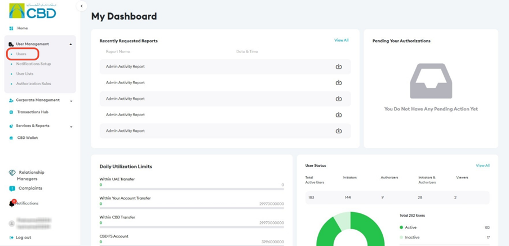Expand the Services & Reports menu
The height and width of the screenshot is (246, 509).
click(x=71, y=127)
